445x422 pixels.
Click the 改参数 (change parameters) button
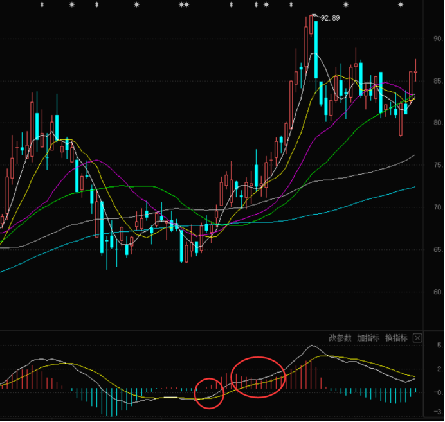(x=340, y=338)
